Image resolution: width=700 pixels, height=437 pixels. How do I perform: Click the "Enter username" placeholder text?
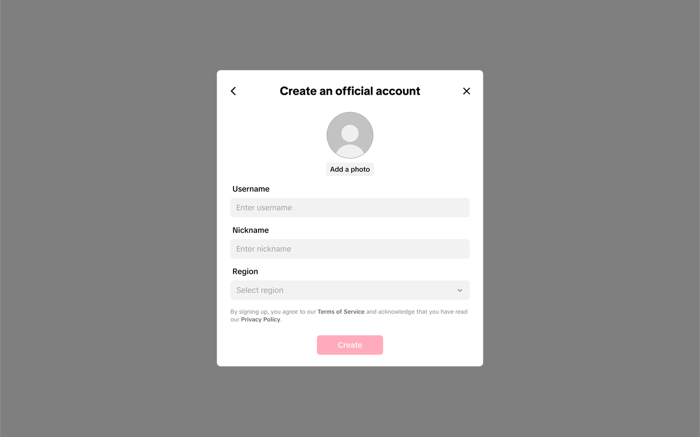pos(264,208)
